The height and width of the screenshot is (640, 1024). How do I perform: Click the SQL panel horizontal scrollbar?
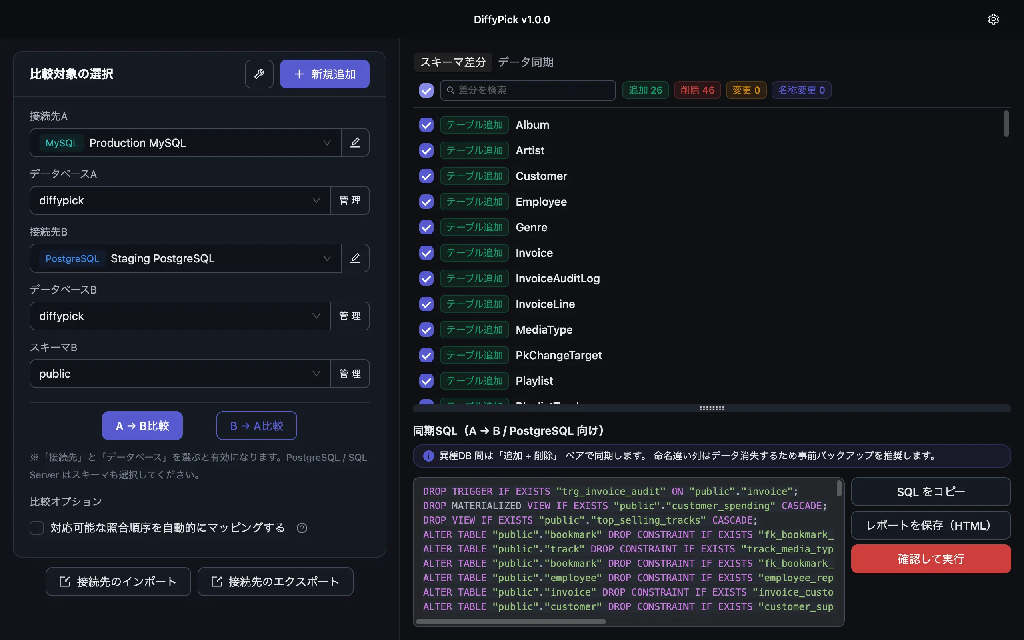511,621
